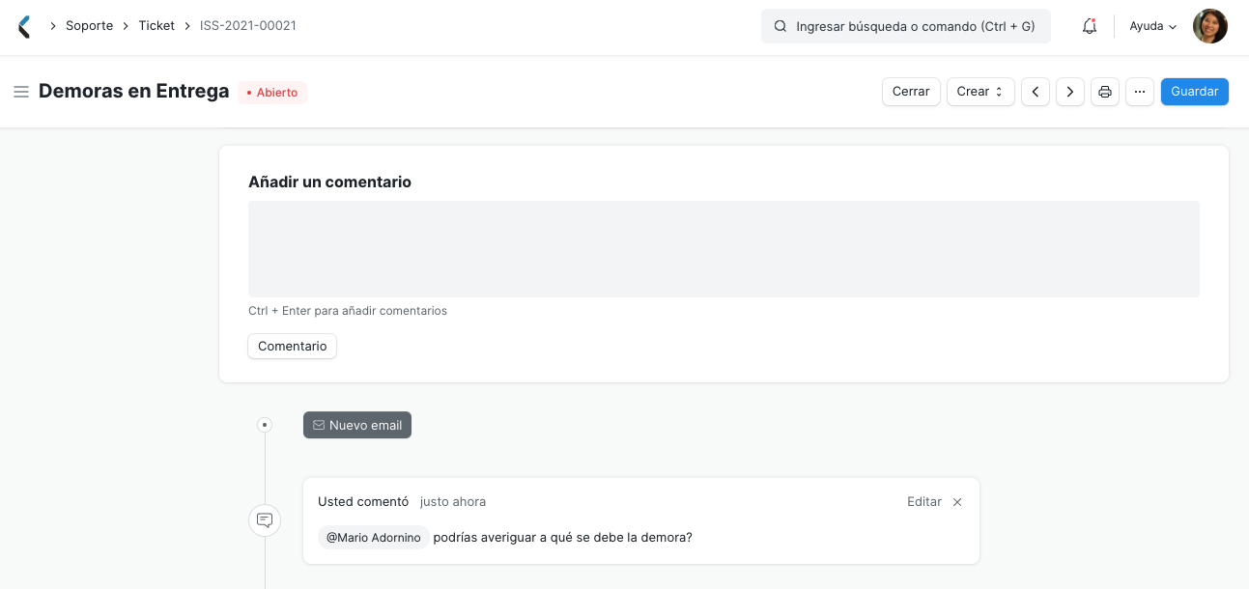
Task: Go to the next ticket with the right chevron
Action: coord(1069,91)
